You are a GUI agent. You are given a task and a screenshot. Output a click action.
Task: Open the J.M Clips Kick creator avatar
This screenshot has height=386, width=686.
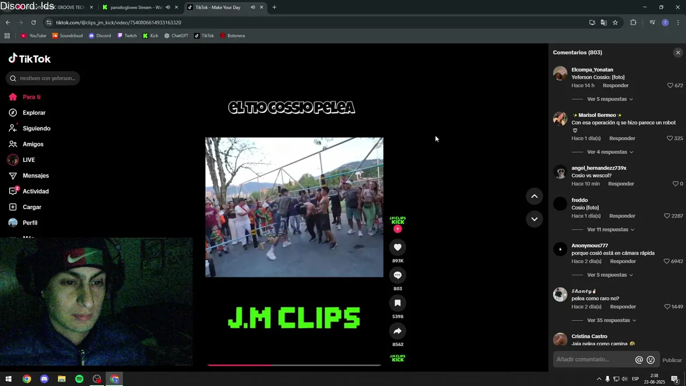[398, 220]
